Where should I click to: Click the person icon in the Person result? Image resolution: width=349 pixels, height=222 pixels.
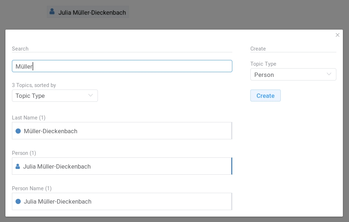pyautogui.click(x=18, y=166)
